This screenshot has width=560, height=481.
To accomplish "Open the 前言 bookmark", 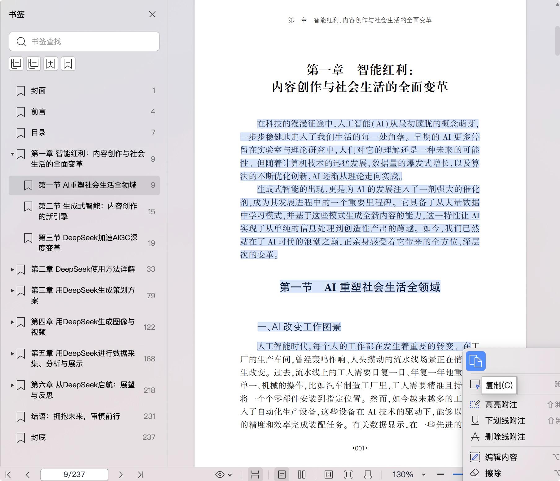I will [x=84, y=112].
